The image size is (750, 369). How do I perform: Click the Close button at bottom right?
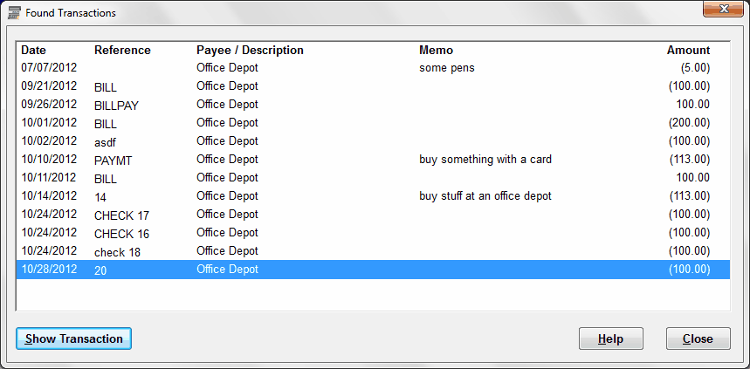click(698, 338)
